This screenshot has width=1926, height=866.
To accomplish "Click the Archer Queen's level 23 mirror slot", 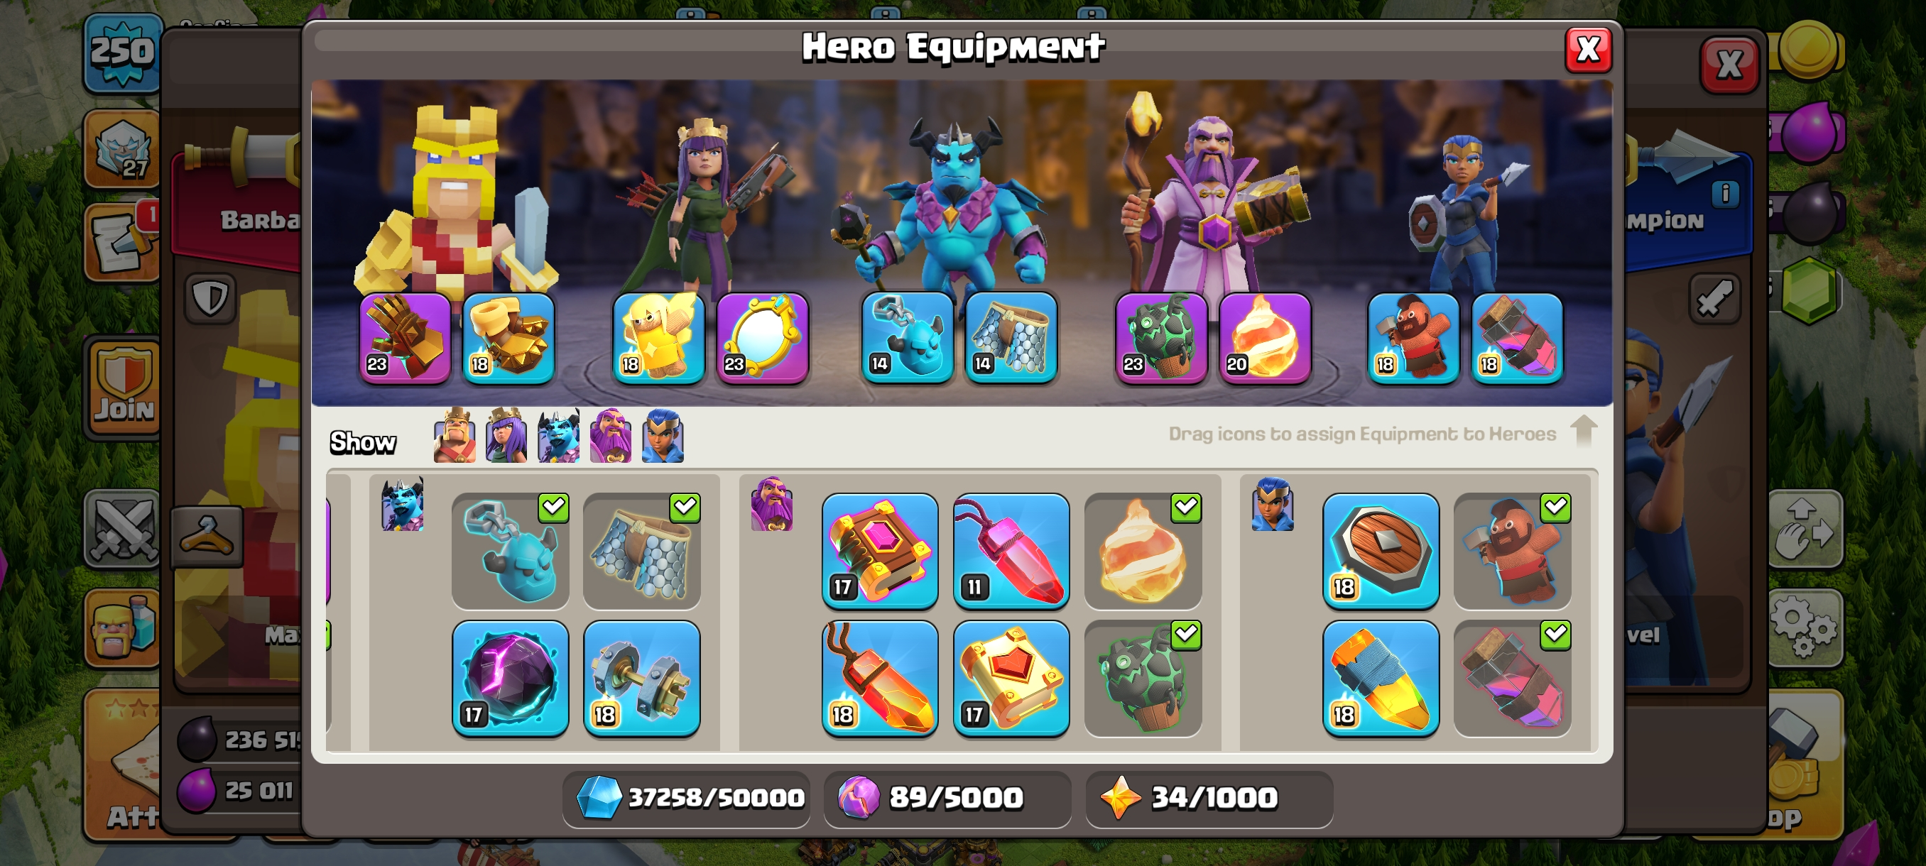I will coord(763,338).
